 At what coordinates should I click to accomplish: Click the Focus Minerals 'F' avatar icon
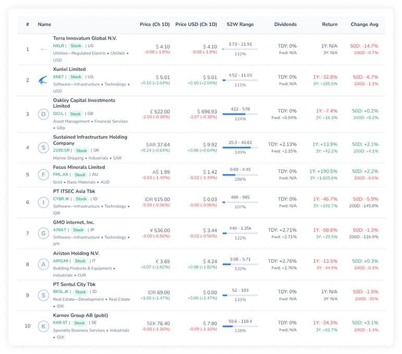(43, 175)
